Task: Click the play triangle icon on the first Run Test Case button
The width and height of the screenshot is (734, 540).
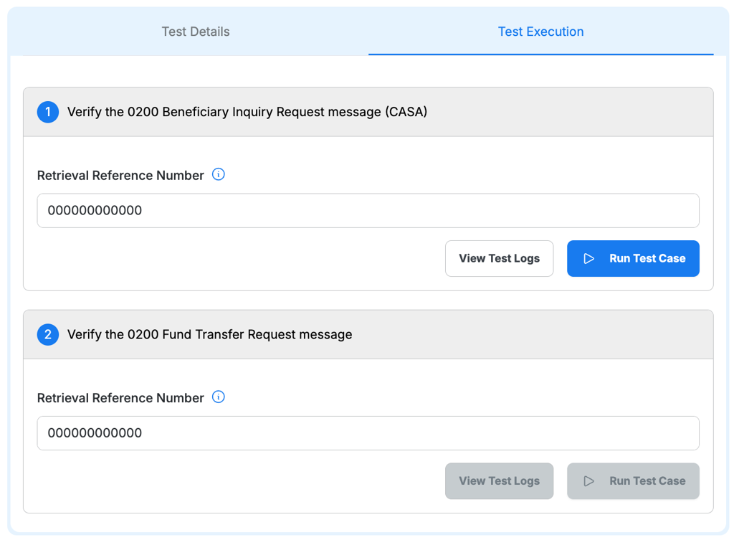Action: pos(589,258)
